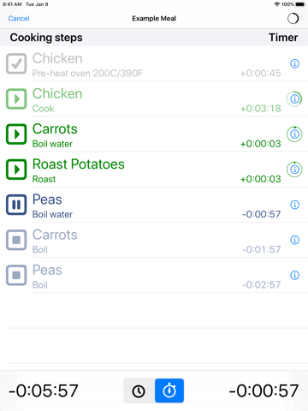Open info for Peas Boil step
308x411 pixels.
point(294,275)
